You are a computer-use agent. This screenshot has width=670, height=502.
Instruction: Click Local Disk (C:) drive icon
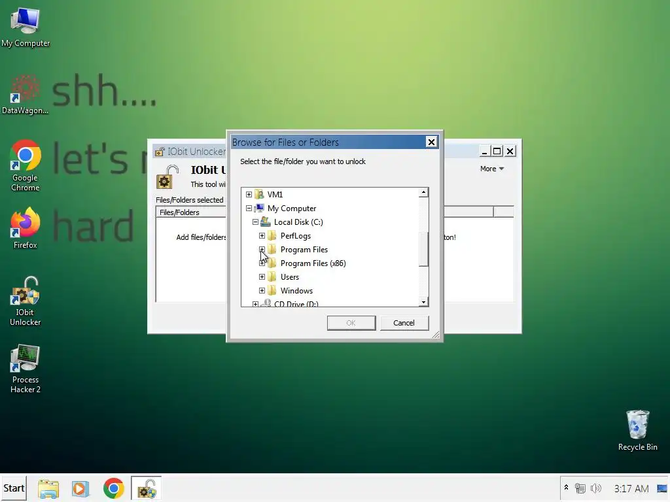point(266,222)
